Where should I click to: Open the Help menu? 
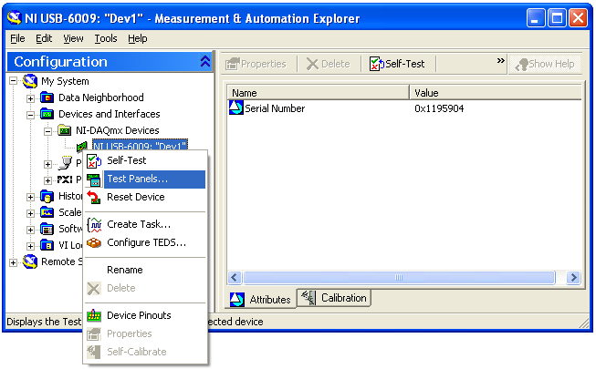pos(137,38)
